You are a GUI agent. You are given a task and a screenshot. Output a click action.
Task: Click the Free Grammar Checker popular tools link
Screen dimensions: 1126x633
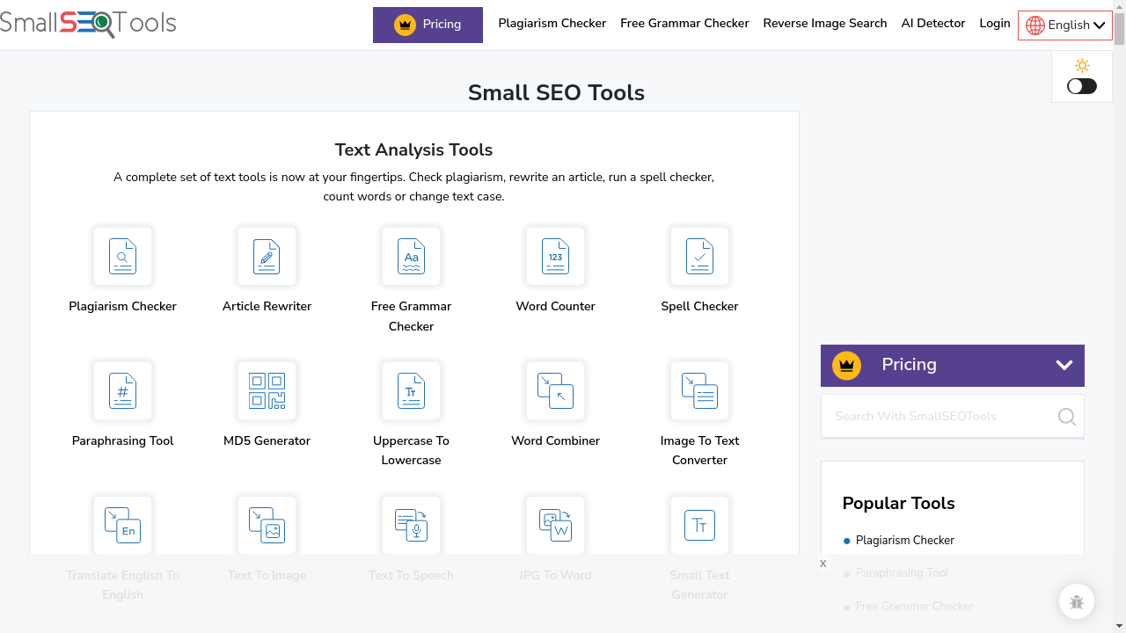click(x=914, y=606)
